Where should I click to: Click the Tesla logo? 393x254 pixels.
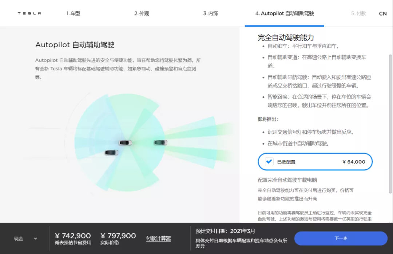point(29,13)
